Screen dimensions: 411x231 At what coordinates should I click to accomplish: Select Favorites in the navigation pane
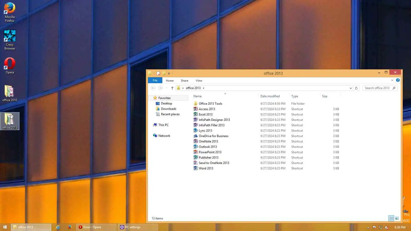pyautogui.click(x=168, y=98)
